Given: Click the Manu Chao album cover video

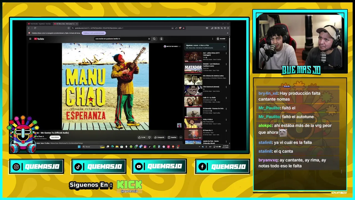Looking at the screenshot, I should (x=105, y=86).
